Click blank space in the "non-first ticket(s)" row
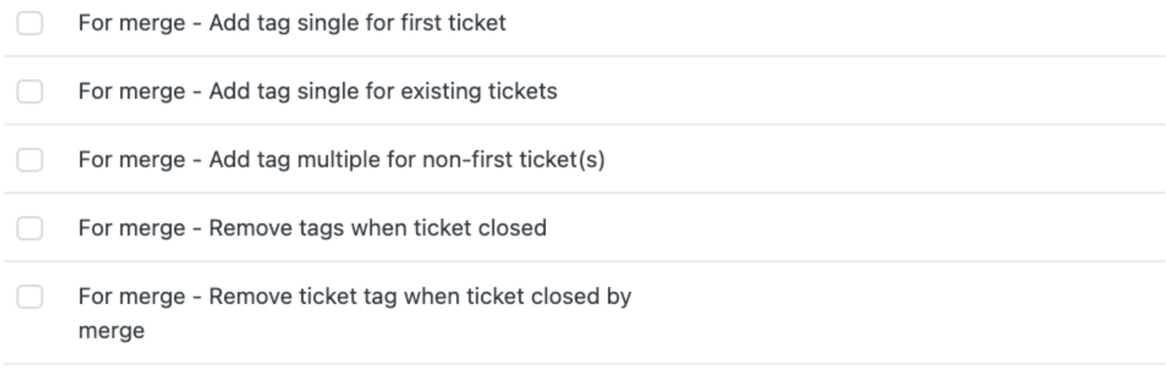The height and width of the screenshot is (370, 1166). (881, 160)
